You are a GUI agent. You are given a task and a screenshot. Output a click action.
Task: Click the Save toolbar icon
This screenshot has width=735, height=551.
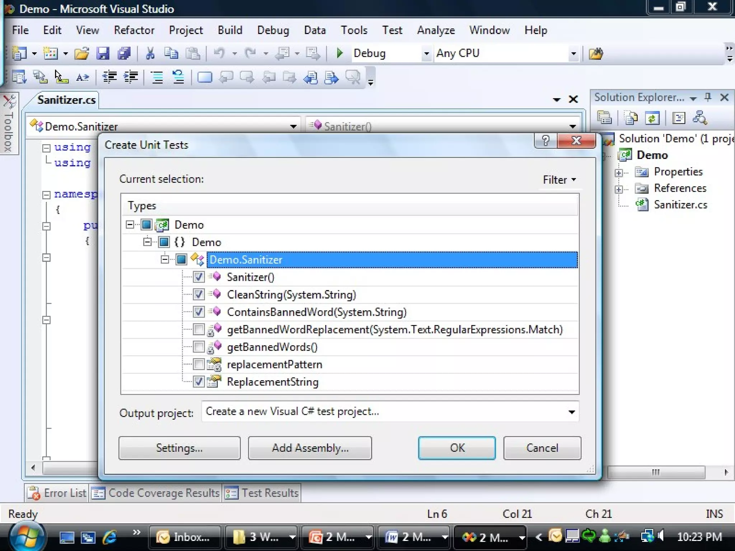coord(103,53)
